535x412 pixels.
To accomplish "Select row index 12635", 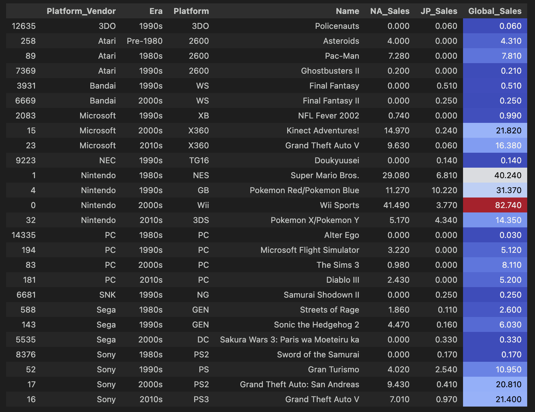I will point(23,26).
